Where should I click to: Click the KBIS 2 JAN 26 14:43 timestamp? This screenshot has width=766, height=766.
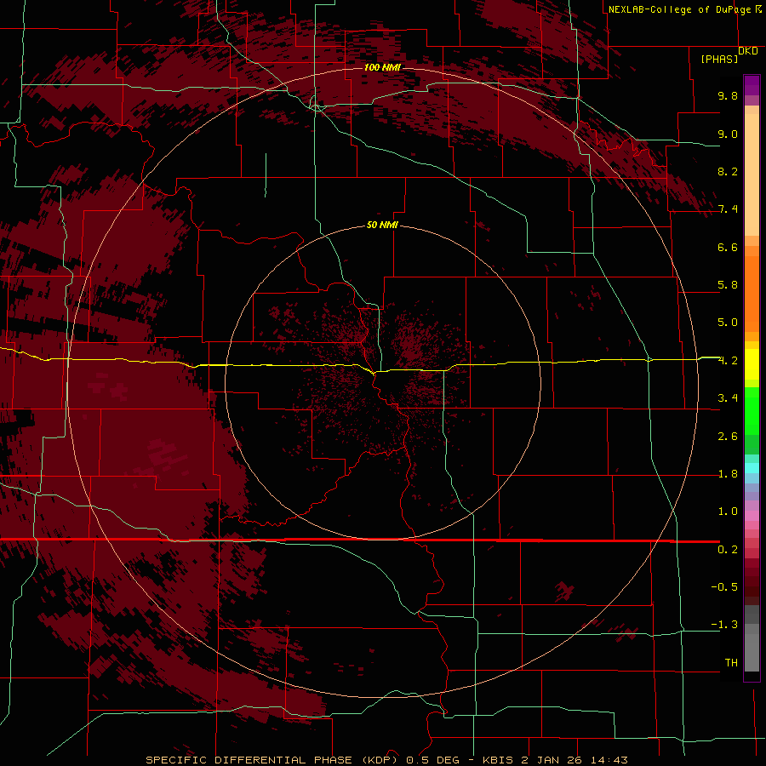[x=555, y=760]
